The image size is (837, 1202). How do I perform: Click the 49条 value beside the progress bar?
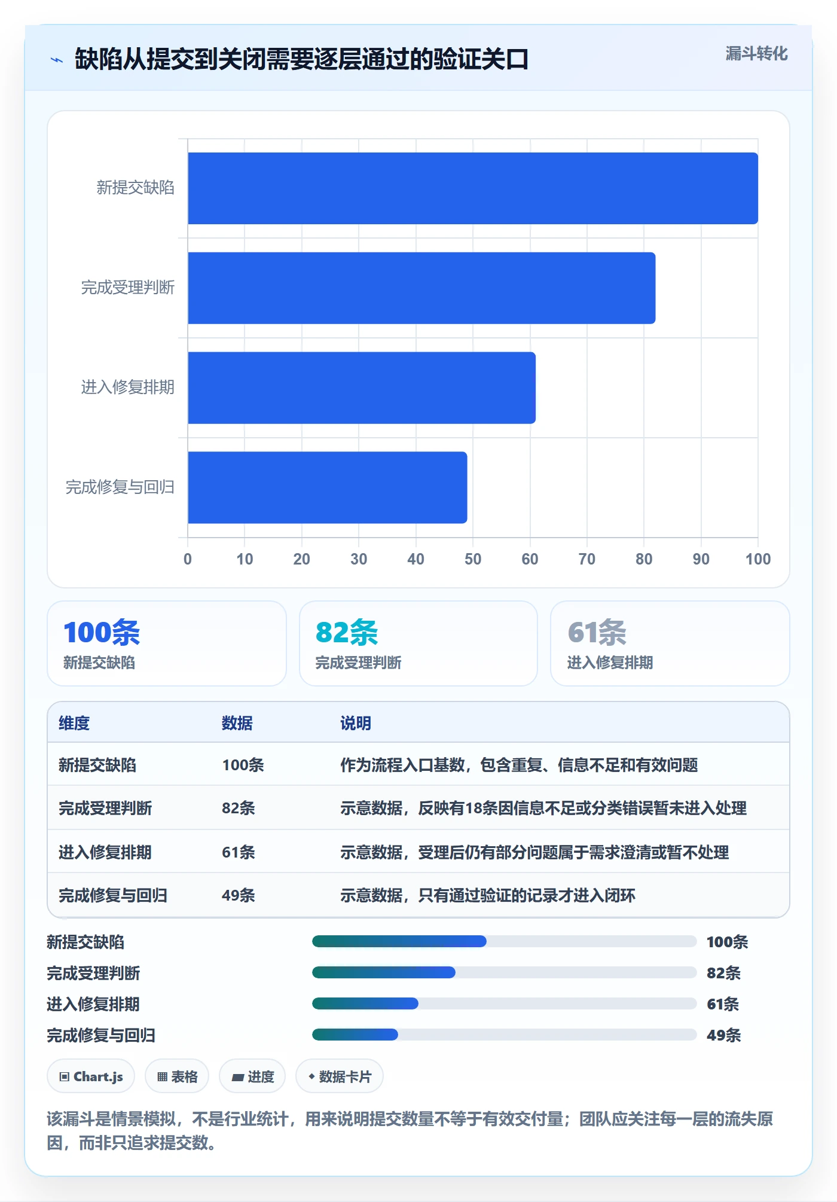tap(724, 1035)
